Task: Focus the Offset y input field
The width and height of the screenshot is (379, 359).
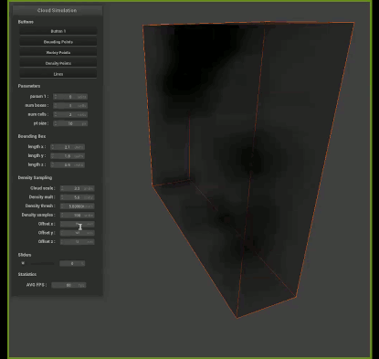Action: pos(78,233)
